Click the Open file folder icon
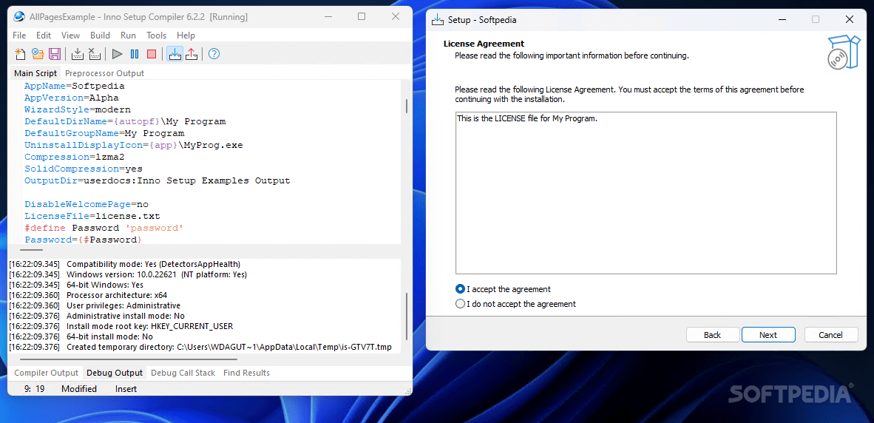 coord(38,54)
